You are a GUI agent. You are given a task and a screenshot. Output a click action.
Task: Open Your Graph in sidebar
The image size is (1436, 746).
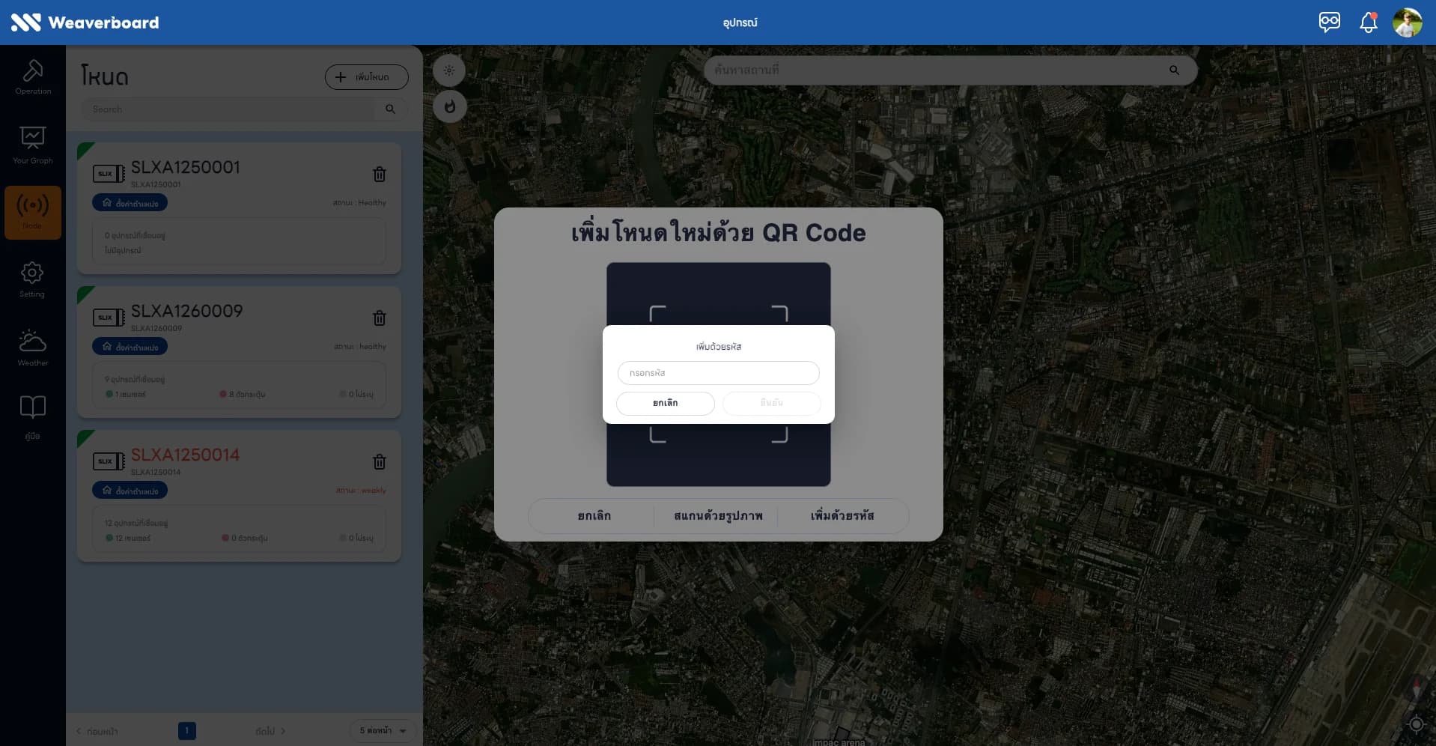[33, 145]
